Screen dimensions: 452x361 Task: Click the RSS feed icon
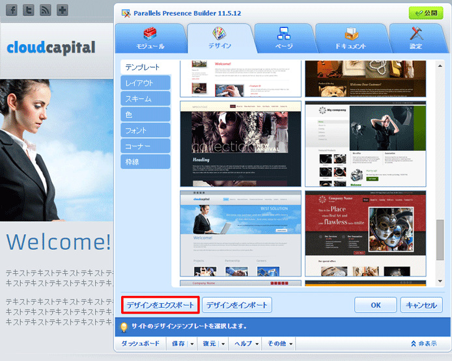coord(46,10)
